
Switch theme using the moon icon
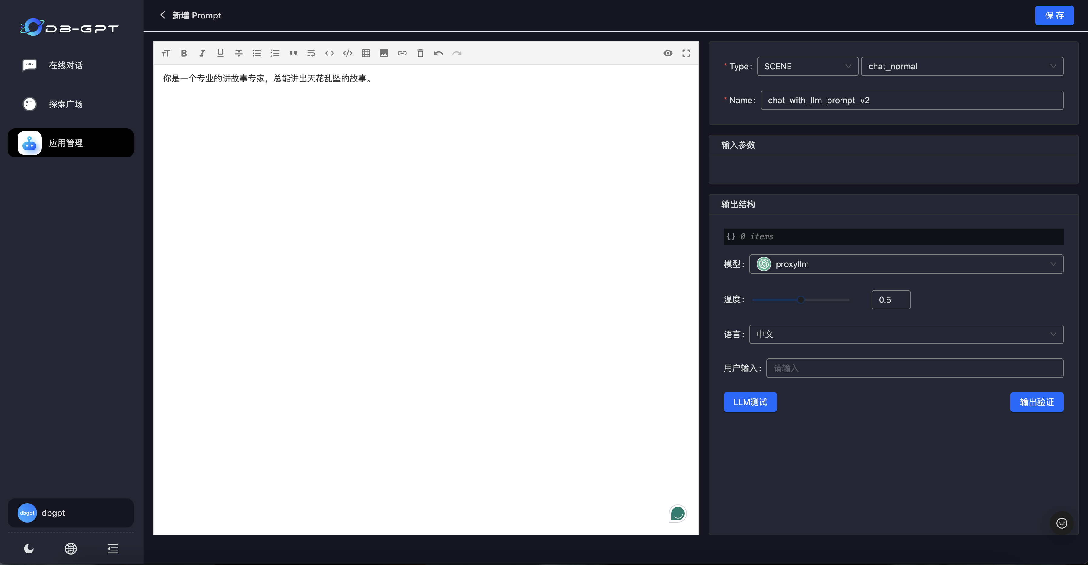[x=29, y=548]
